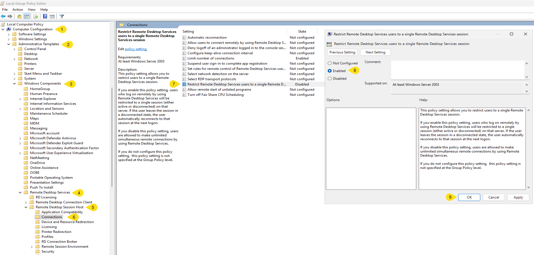The image size is (534, 255).
Task: Collapse the Remote Desktop Services node
Action: tap(20, 193)
